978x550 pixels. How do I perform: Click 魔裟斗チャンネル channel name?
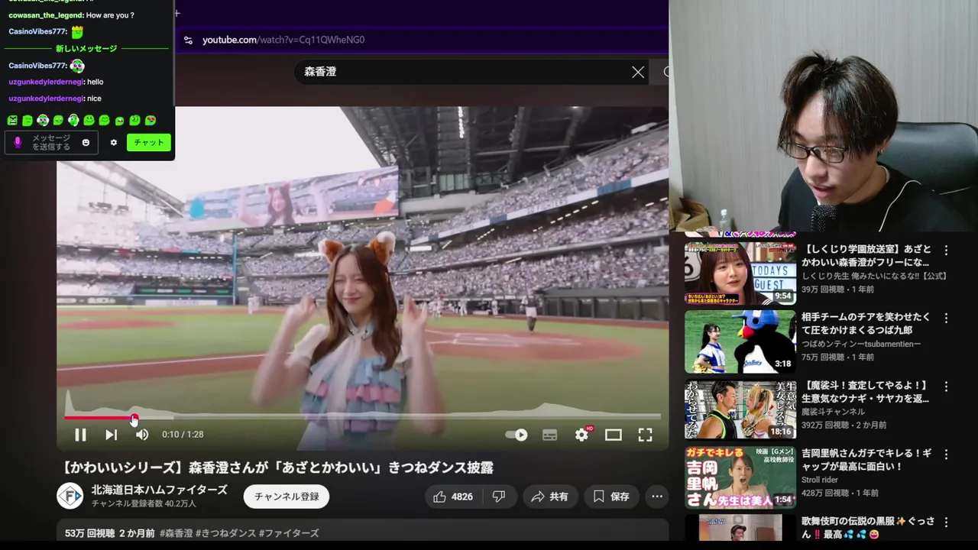(x=833, y=412)
